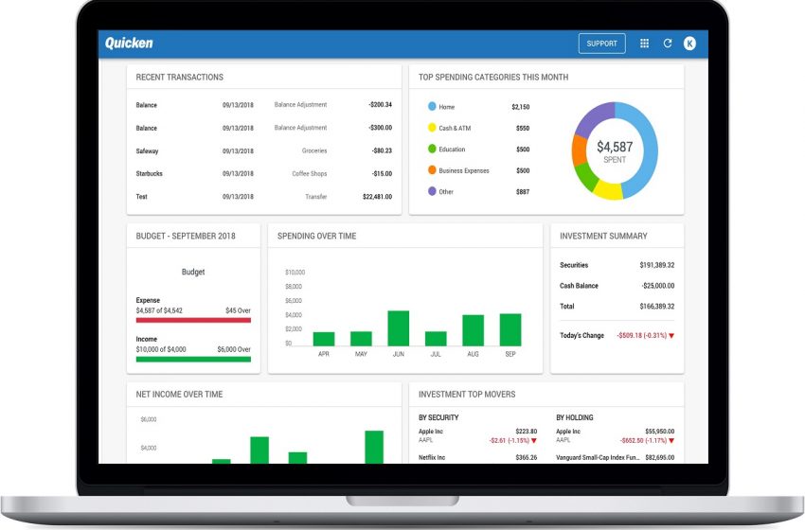This screenshot has height=530, width=805.
Task: Select the BY HOLDING column heading
Action: pos(575,417)
